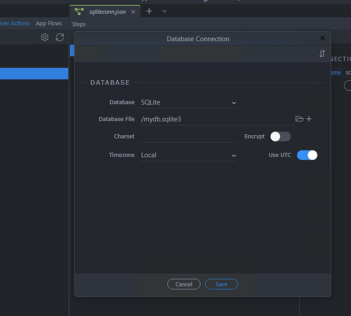Click the settings gear icon in left panel
This screenshot has width=351, height=316.
tap(45, 37)
